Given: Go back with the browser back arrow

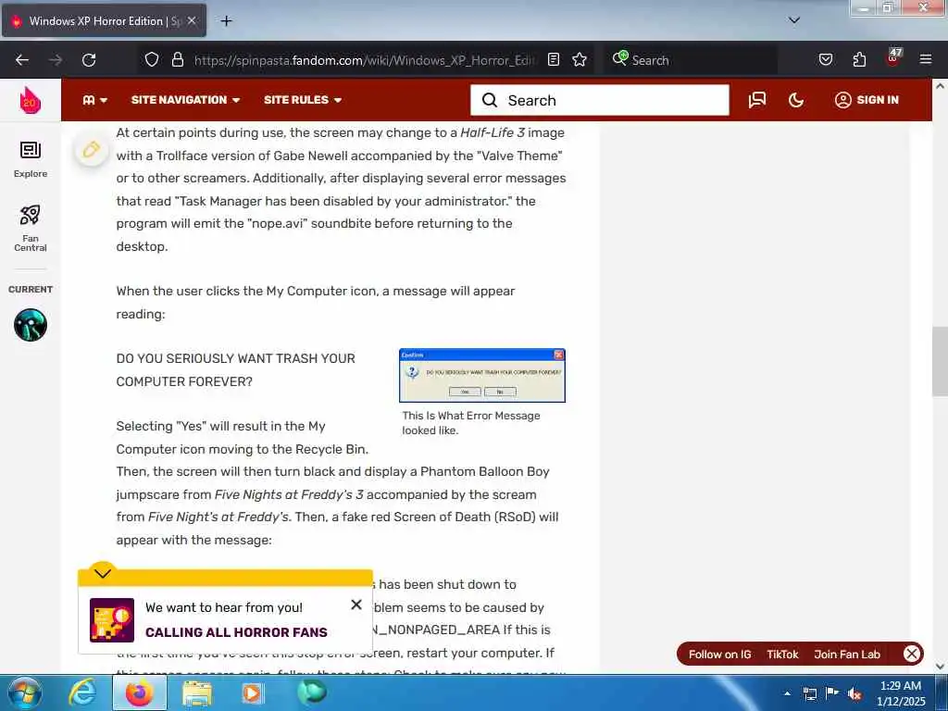Looking at the screenshot, I should 22,60.
